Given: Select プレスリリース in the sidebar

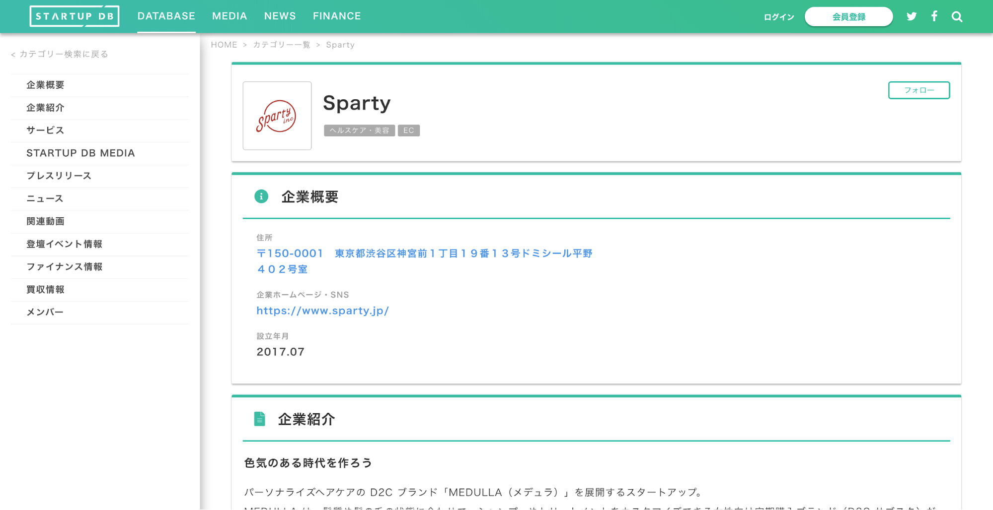Looking at the screenshot, I should pos(100,176).
